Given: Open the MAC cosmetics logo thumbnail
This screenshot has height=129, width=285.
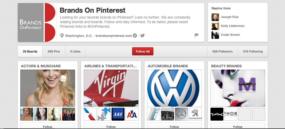Looking at the screenshot, I should [217, 114].
